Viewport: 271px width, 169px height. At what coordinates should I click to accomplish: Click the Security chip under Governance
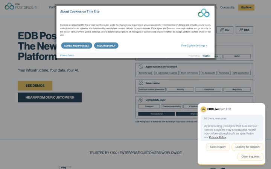click(x=180, y=89)
